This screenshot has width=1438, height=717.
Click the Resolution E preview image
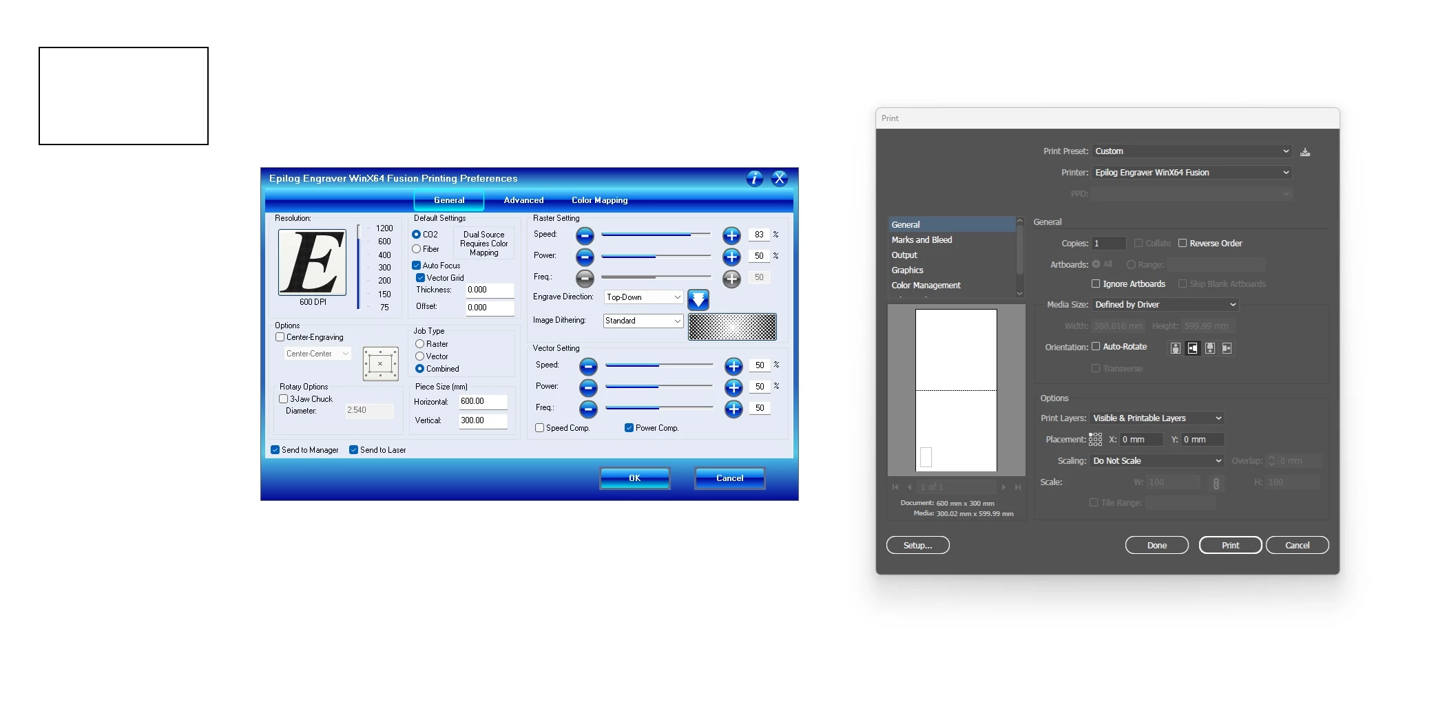click(312, 262)
